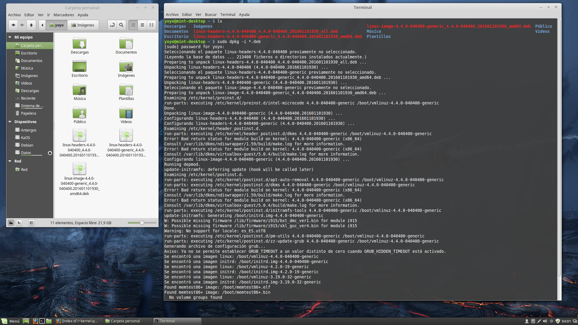Screen dimensions: 578x325
Task: Go forward in file manager toolbar
Action: pos(22,25)
